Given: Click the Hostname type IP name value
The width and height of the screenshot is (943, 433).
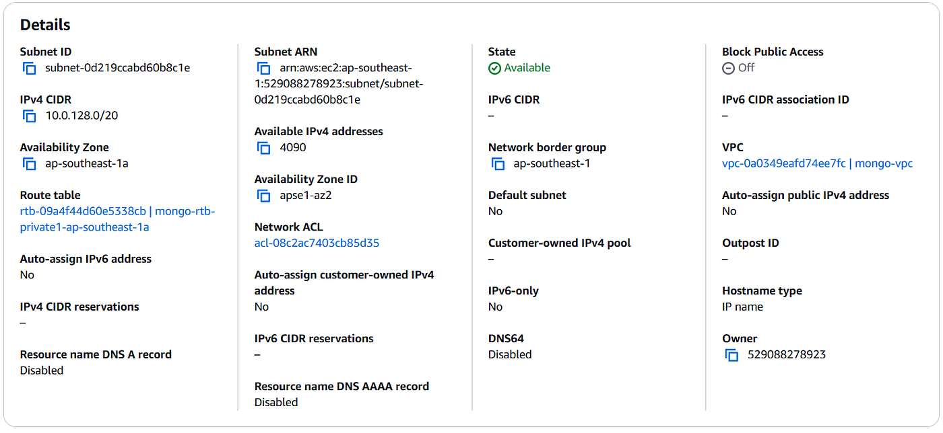Looking at the screenshot, I should point(742,307).
